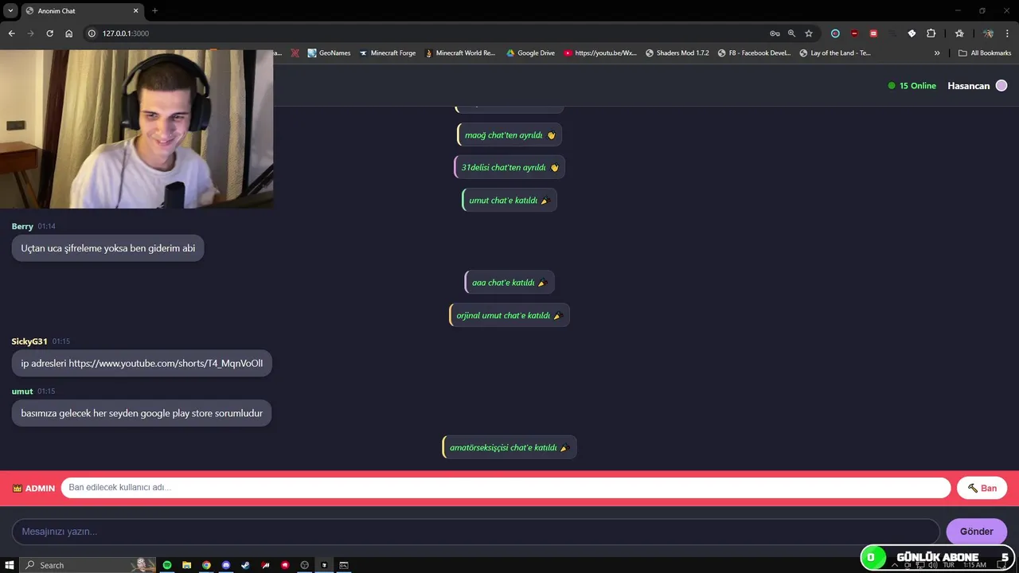Screen dimensions: 1019x573
Task: Click the 'maoğ chat'ten ayrıldı' notice
Action: (x=509, y=135)
